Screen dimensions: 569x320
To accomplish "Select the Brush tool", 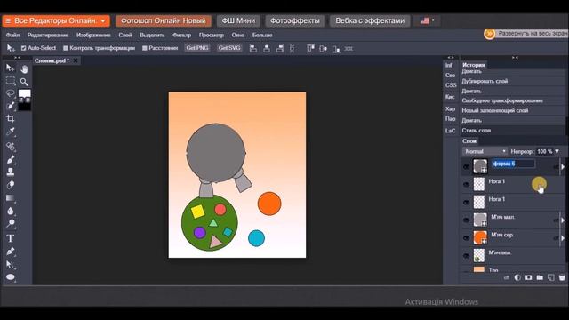I will tap(10, 159).
